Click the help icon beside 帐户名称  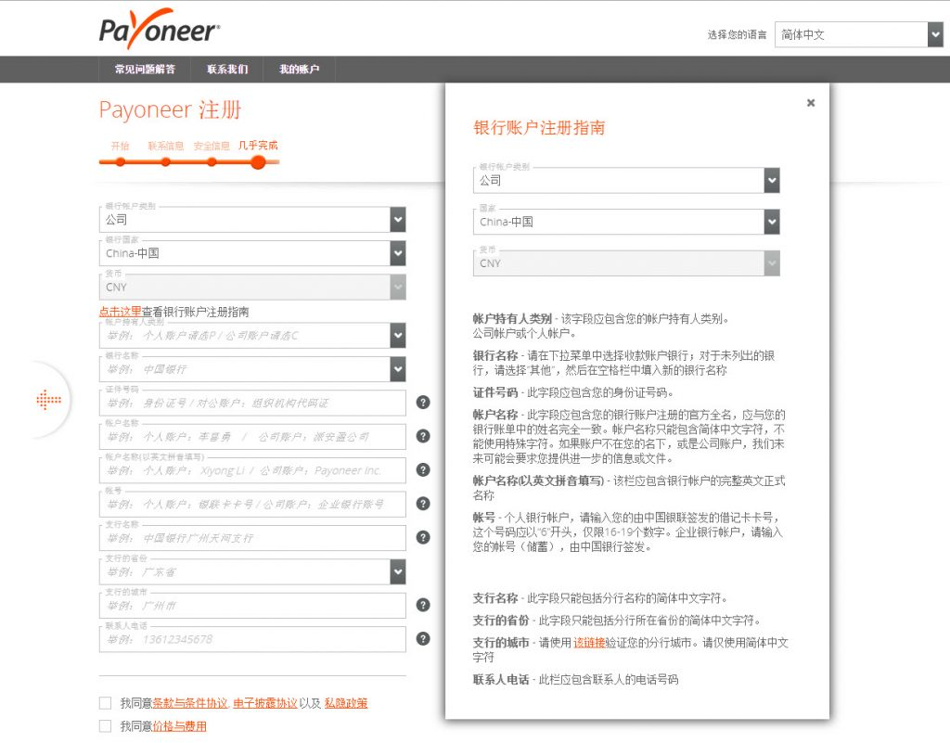424,436
